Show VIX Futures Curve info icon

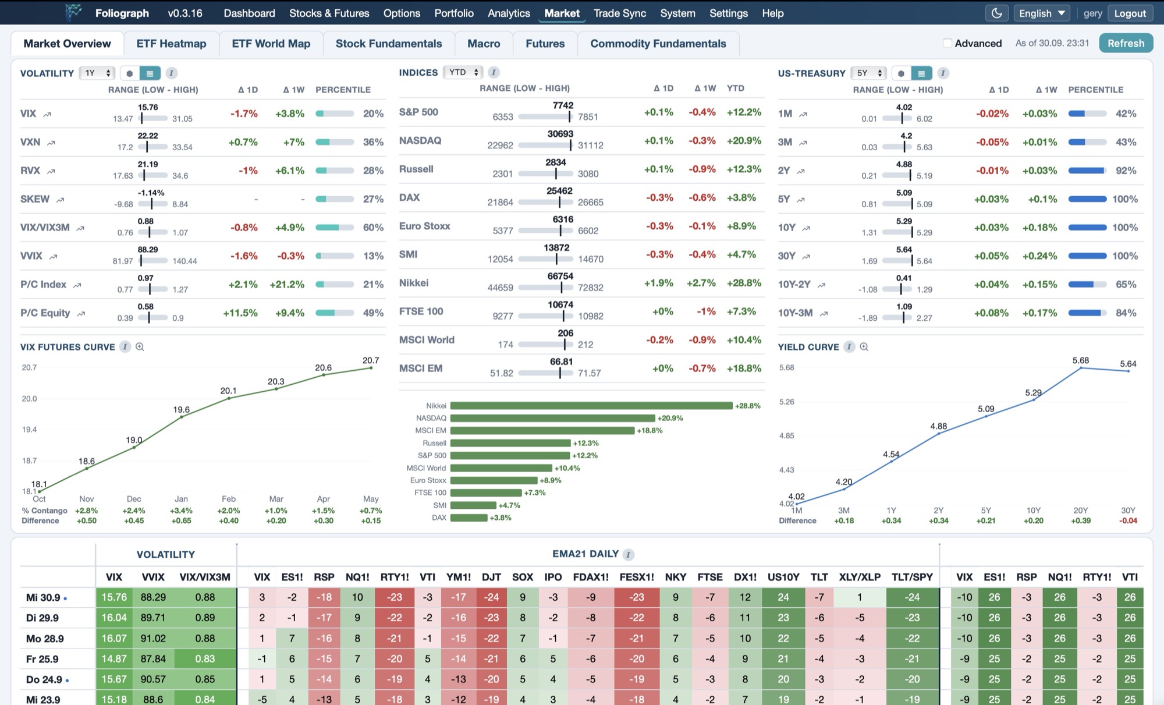coord(125,347)
